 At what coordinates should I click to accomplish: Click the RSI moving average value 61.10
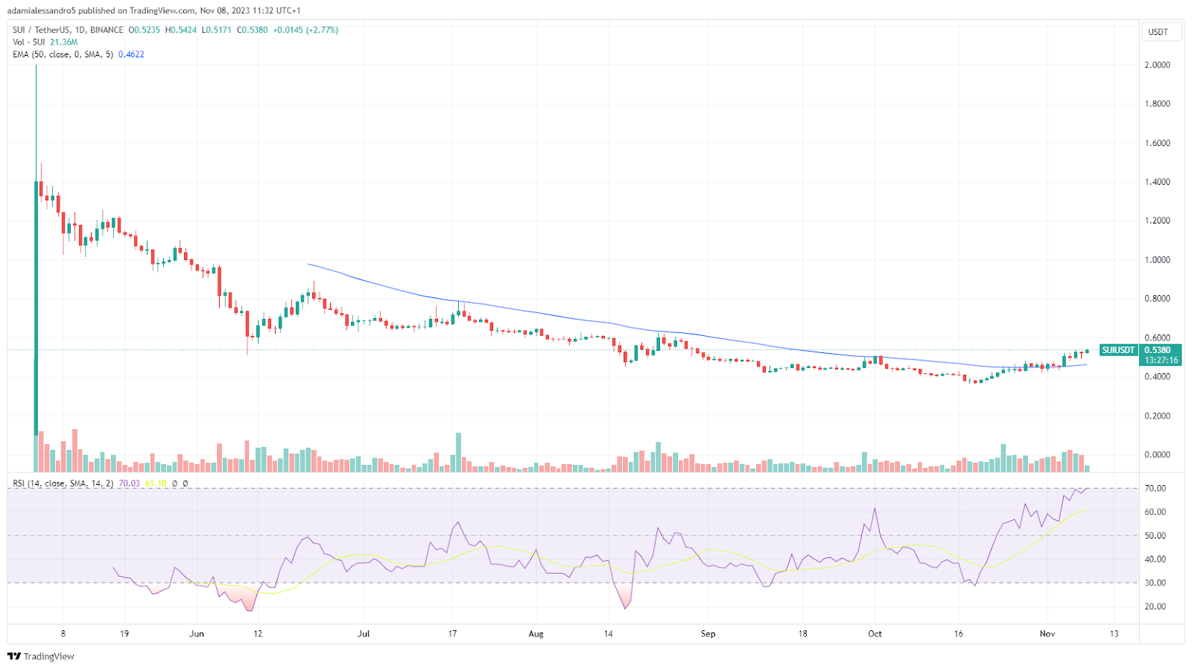(156, 483)
